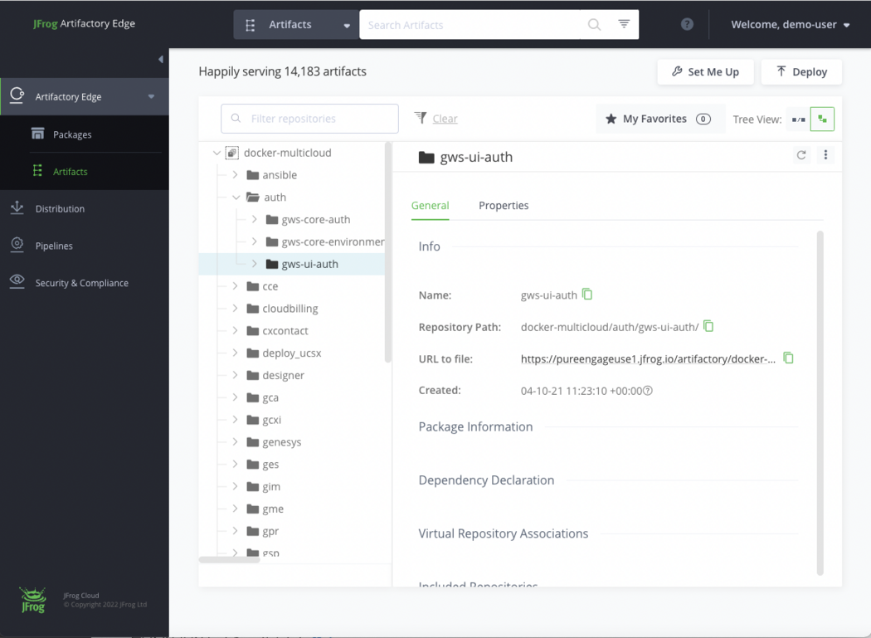871x638 pixels.
Task: Click the tree vertical scrollbar
Action: [x=387, y=253]
